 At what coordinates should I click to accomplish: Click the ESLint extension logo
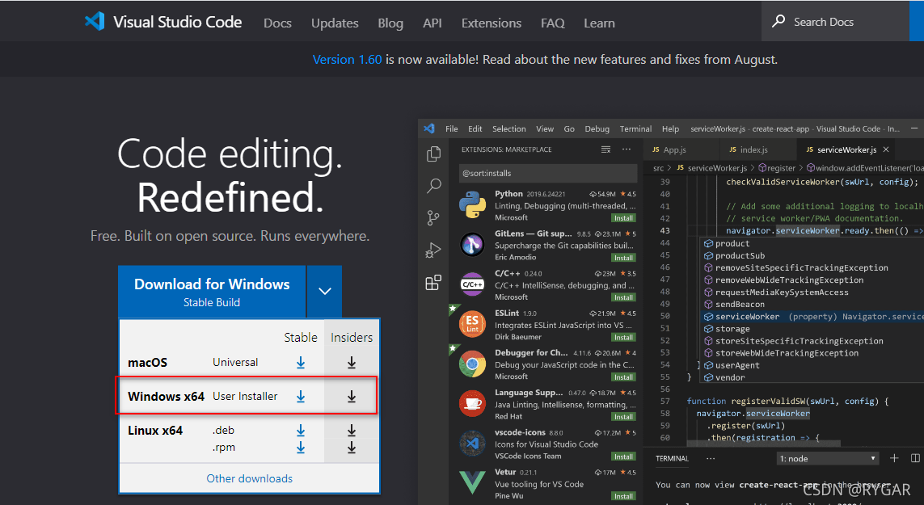tap(473, 324)
